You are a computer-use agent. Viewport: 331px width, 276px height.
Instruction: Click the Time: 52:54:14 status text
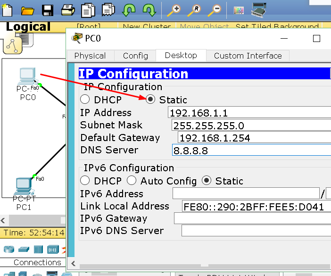point(34,233)
